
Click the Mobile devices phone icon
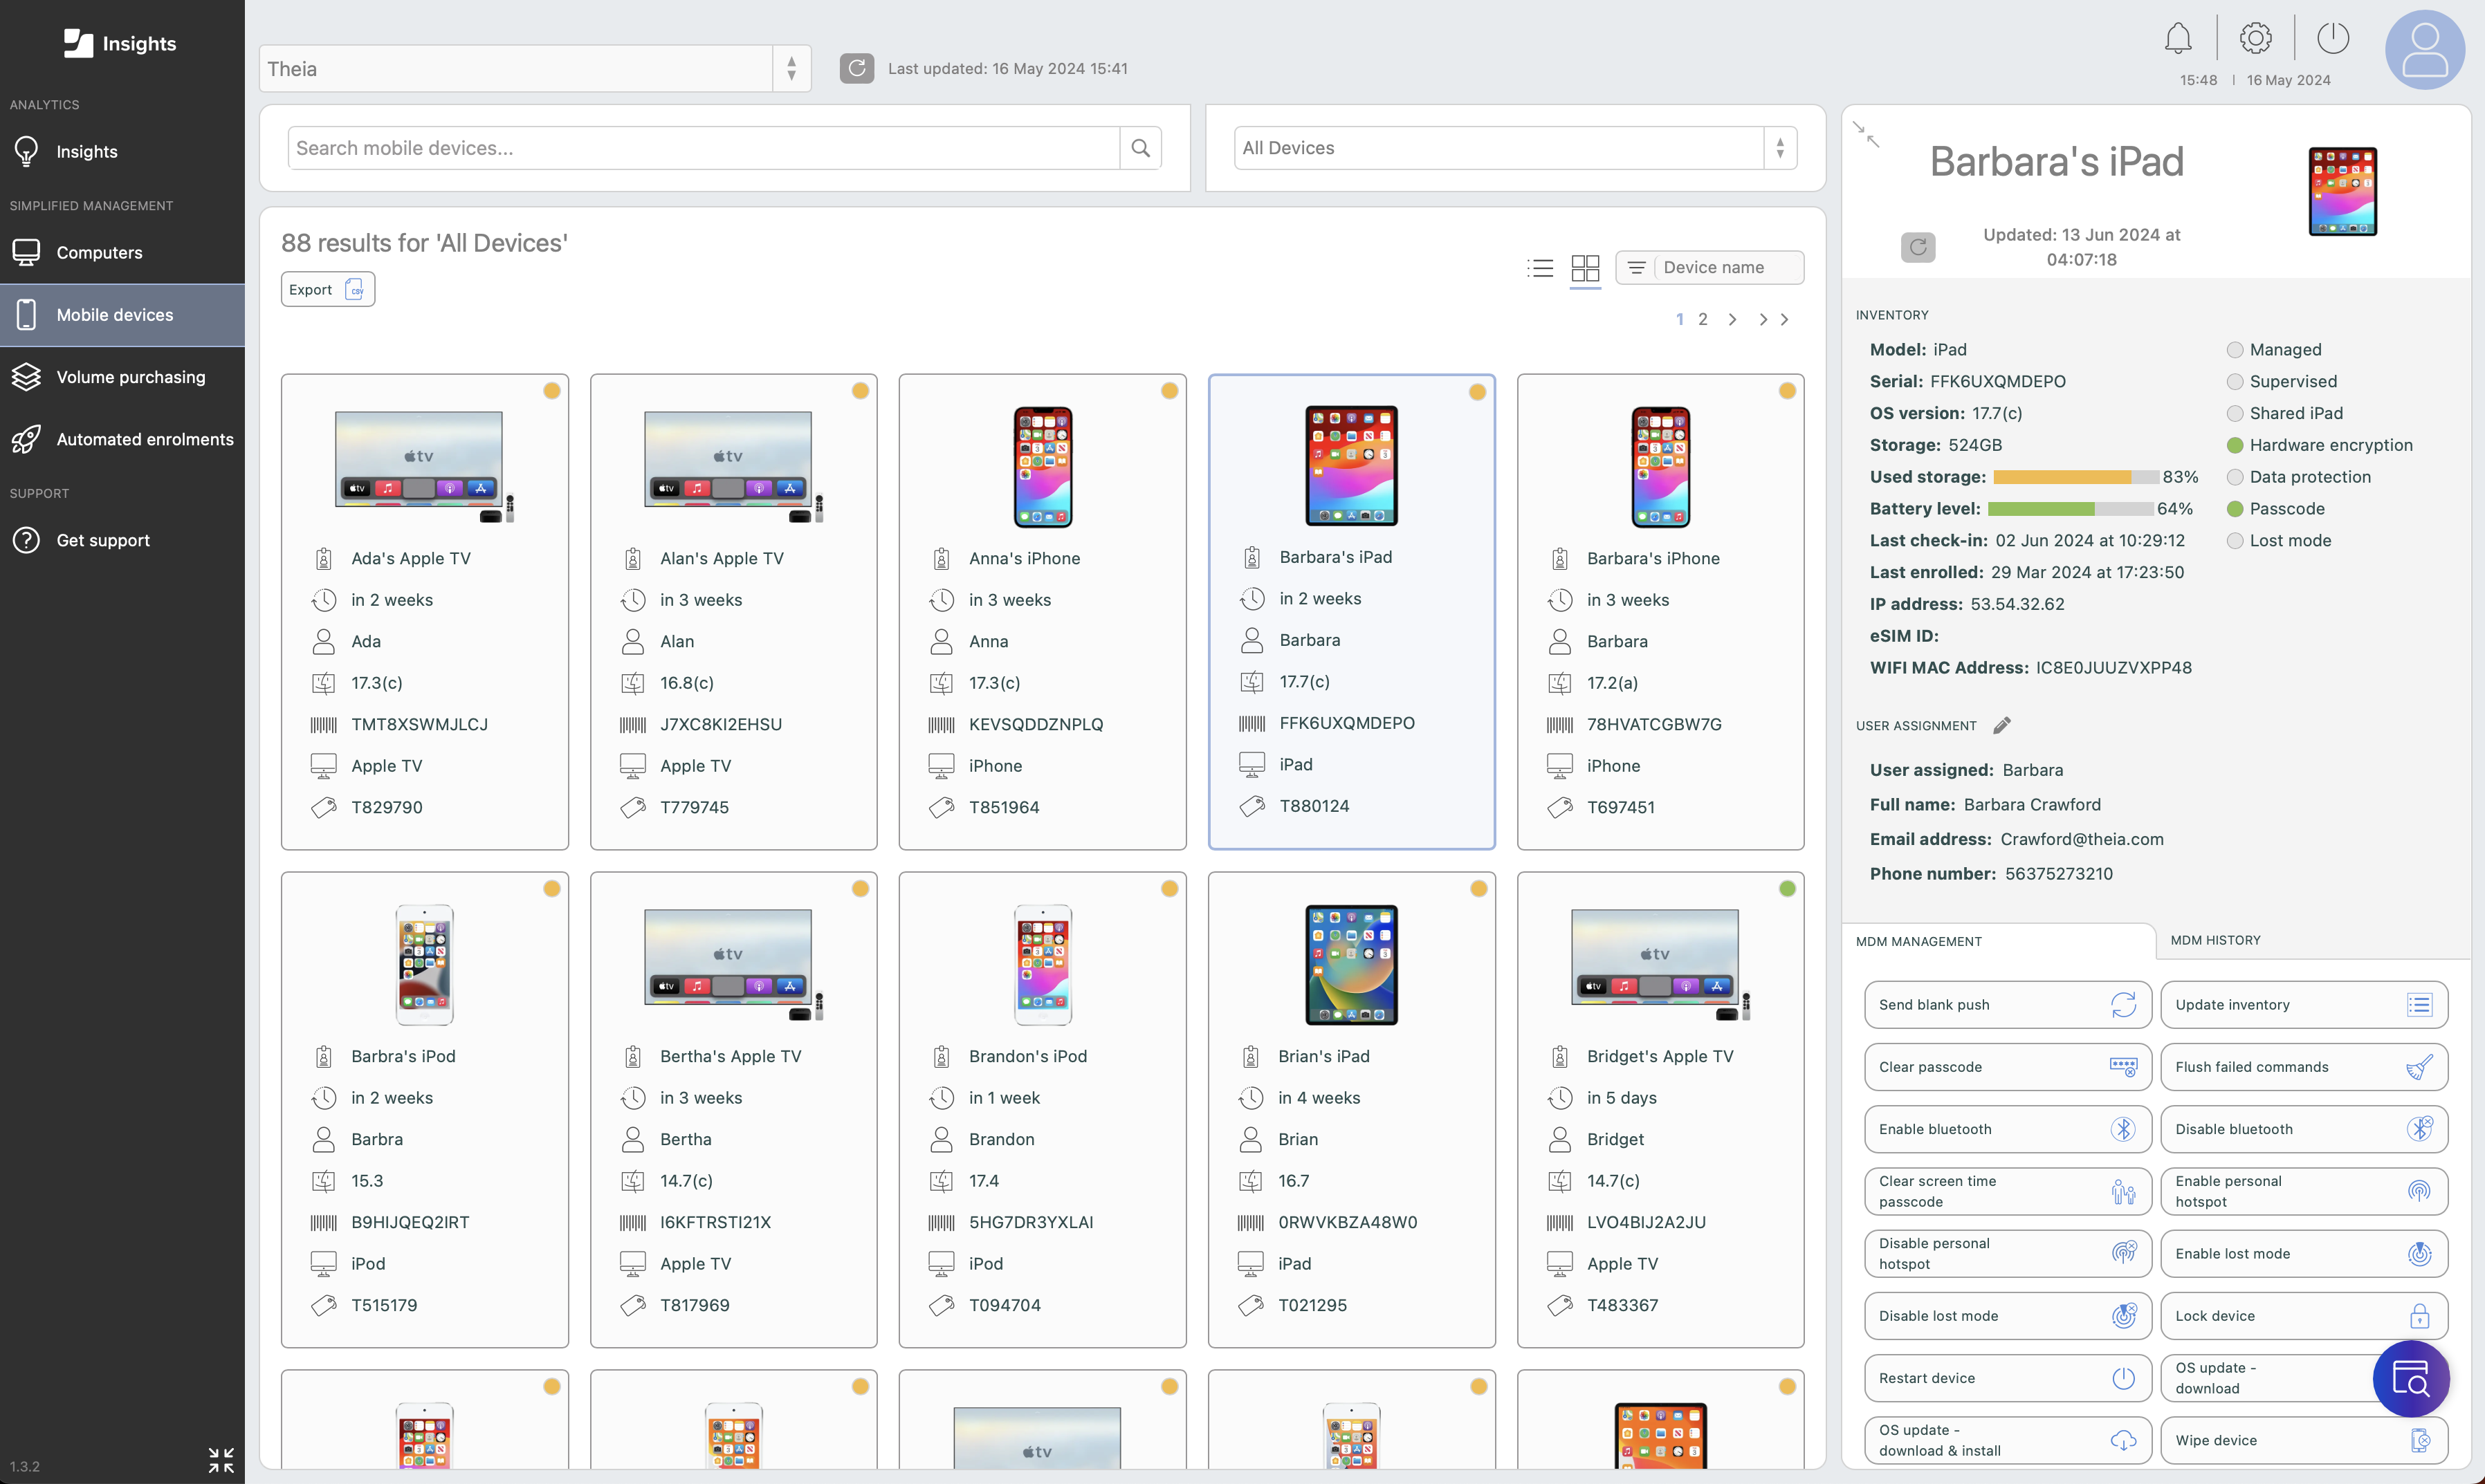pos(26,314)
